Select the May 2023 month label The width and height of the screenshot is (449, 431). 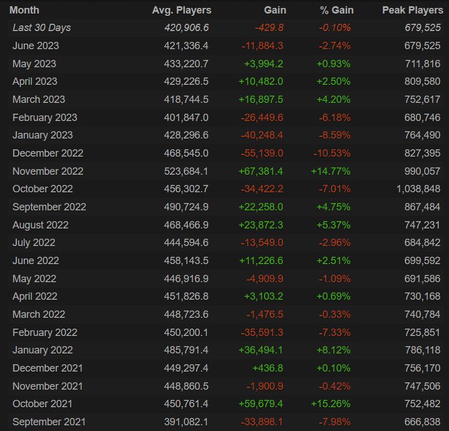click(x=34, y=64)
